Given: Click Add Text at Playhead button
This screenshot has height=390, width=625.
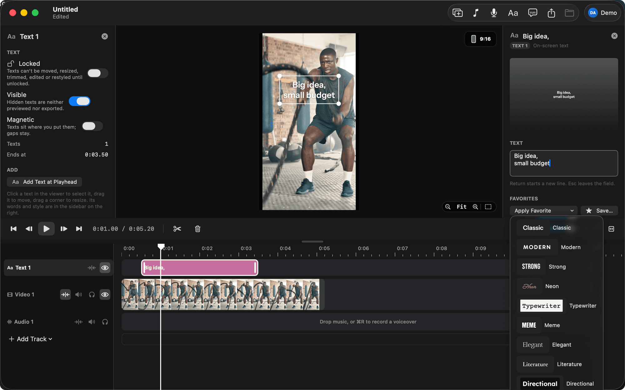Looking at the screenshot, I should click(44, 182).
